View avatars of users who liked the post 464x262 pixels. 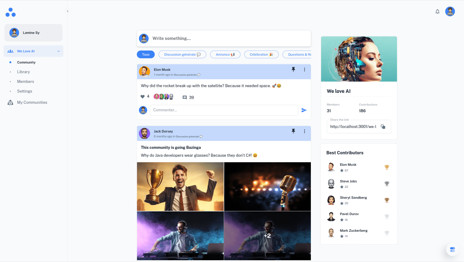pos(164,97)
